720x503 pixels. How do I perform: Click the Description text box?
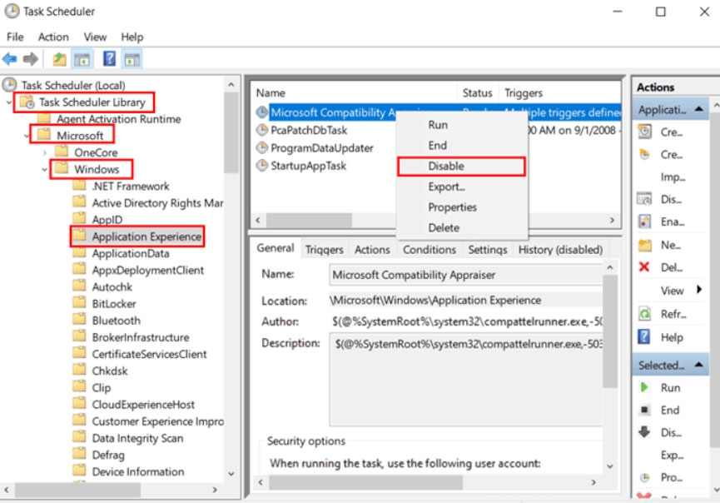(x=465, y=380)
